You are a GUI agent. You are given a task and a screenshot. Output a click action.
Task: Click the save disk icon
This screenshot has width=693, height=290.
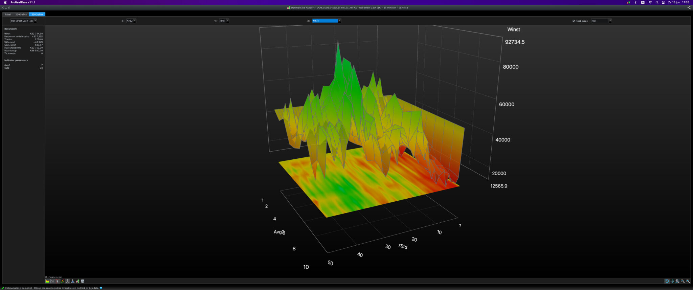(83, 281)
